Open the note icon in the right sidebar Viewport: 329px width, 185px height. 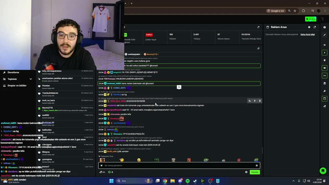(x=324, y=60)
